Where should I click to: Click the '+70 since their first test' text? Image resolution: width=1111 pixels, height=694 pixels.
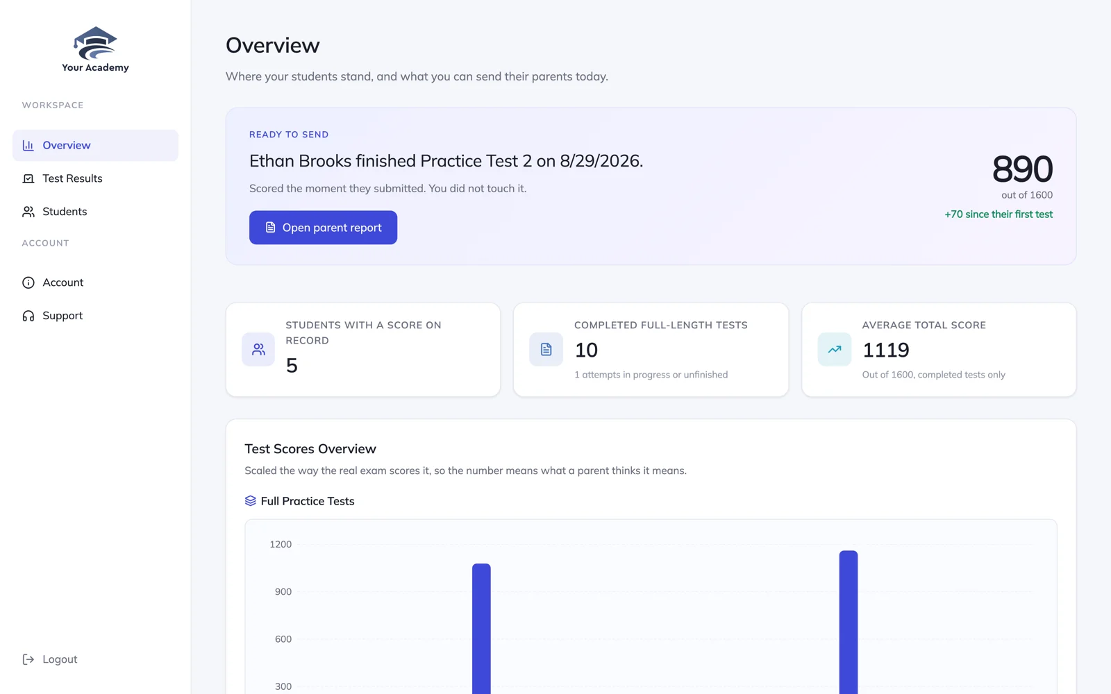pyautogui.click(x=999, y=214)
